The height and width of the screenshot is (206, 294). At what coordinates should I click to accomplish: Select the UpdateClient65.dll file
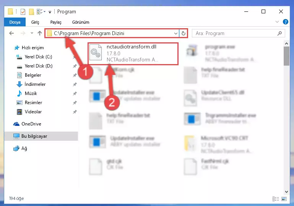pos(215,97)
